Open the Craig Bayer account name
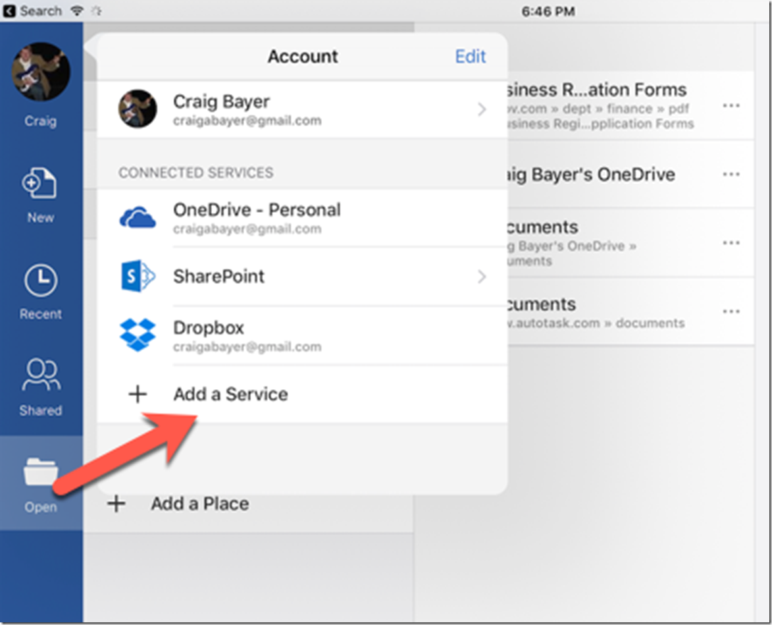Screen dimensions: 772x625 [x=221, y=101]
